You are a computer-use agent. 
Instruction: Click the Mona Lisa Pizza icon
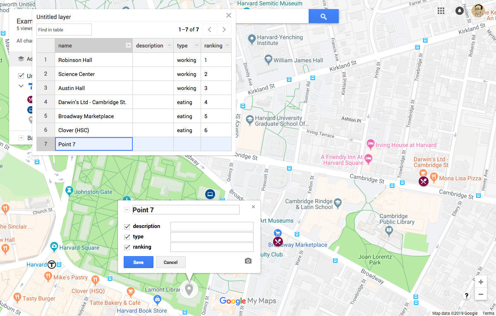434,178
